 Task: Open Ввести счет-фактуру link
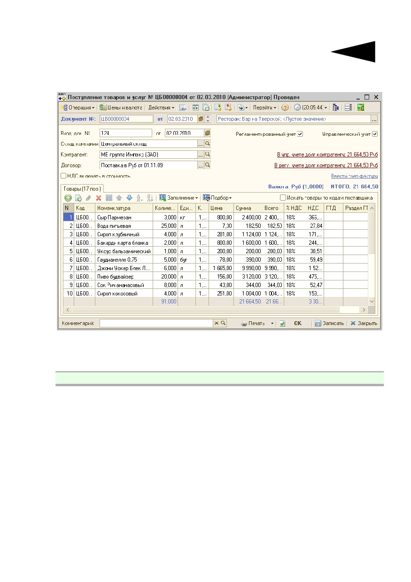point(355,176)
